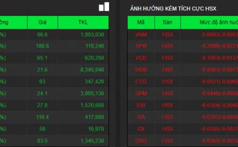Open the ITA ticker symbol
The width and height of the screenshot is (238, 147).
[141, 117]
